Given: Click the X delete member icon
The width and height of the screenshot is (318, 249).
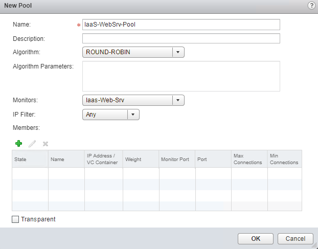Looking at the screenshot, I should [45, 144].
